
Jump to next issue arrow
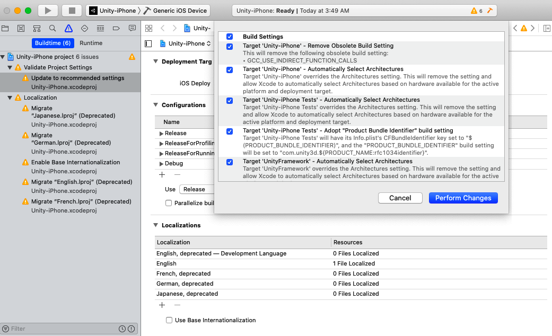coord(532,28)
